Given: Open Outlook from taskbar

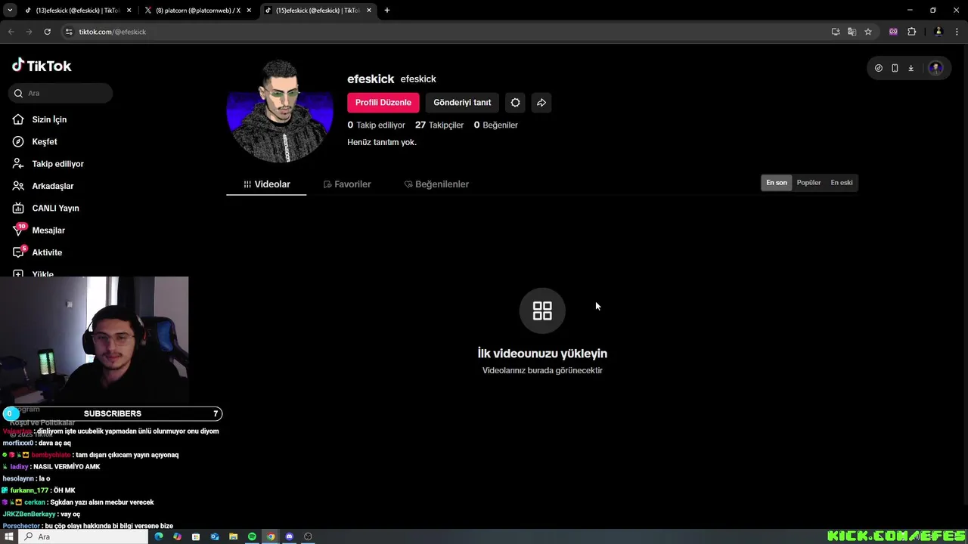Looking at the screenshot, I should coord(215,536).
